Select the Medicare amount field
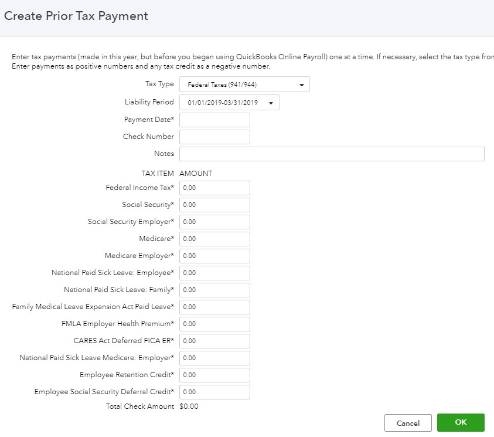Image resolution: width=494 pixels, height=437 pixels. [214, 239]
